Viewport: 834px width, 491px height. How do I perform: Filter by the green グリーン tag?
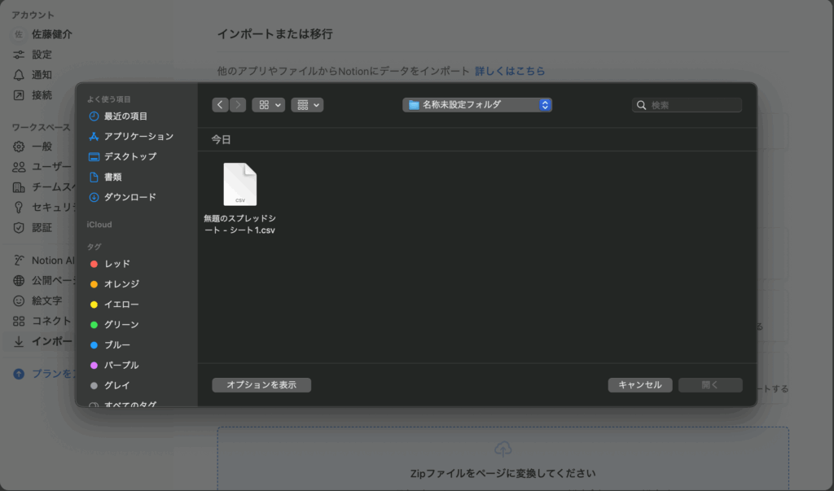(121, 325)
